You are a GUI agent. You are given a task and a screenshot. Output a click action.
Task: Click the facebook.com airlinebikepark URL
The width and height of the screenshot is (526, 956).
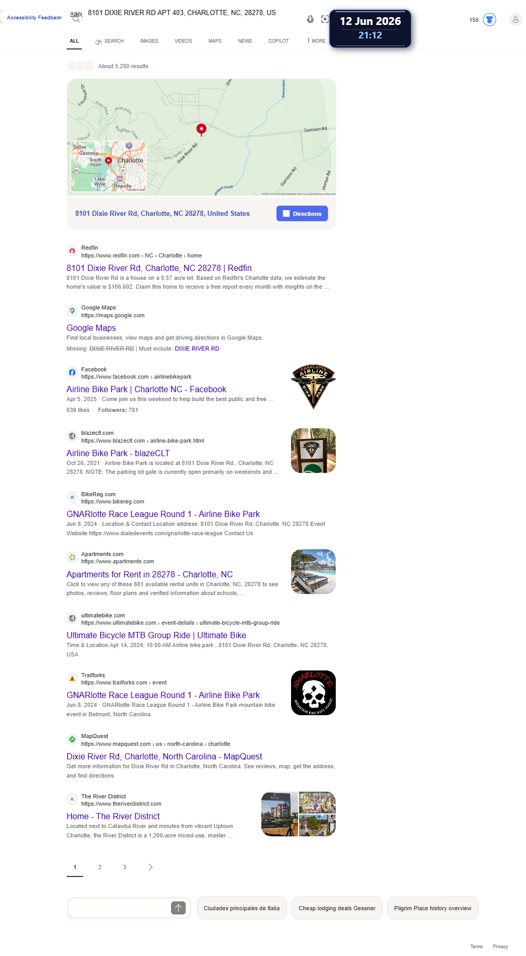(x=136, y=377)
